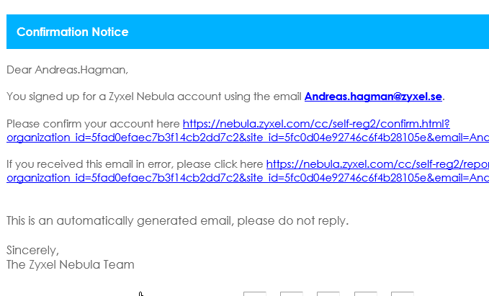Click the automatically generated email notice text
Image resolution: width=489 pixels, height=296 pixels.
(x=177, y=220)
